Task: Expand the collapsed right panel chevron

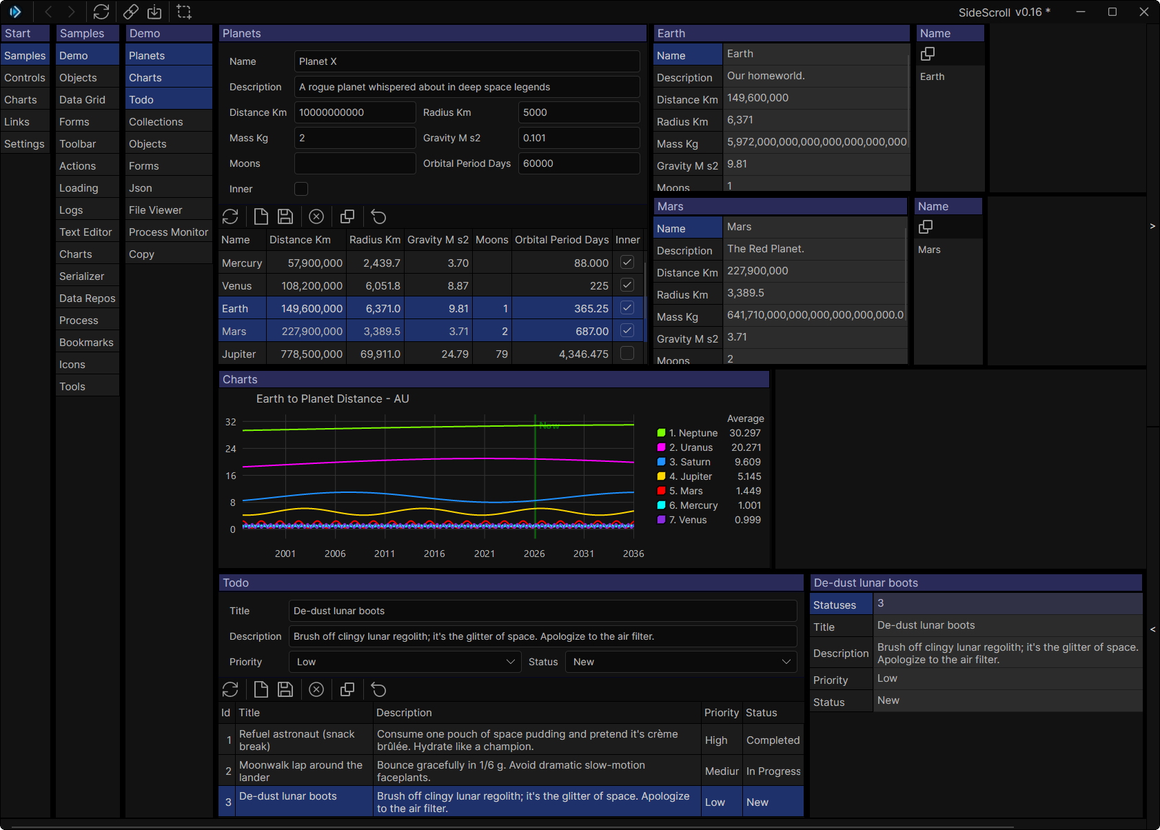Action: pos(1152,225)
